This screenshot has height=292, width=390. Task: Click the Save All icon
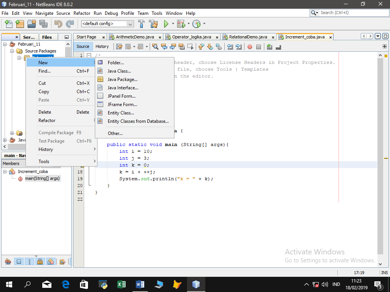(43, 24)
